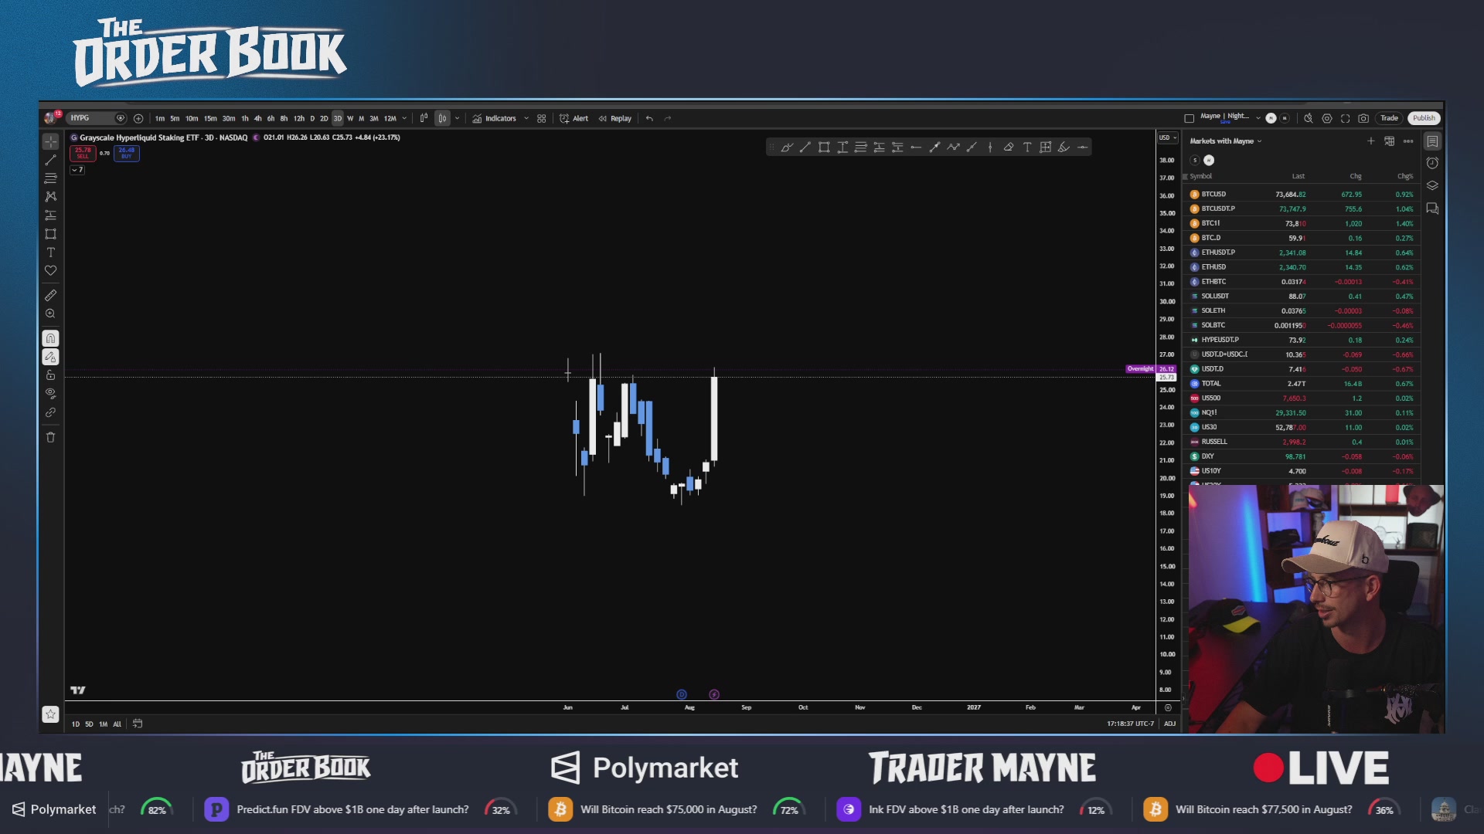Take a chart snapshot with camera icon
The image size is (1484, 834).
[1363, 118]
